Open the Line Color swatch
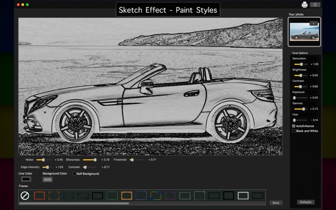This screenshot has height=210, width=336. (x=26, y=179)
